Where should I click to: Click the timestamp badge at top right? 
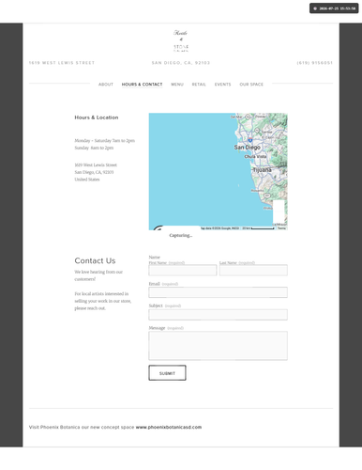coord(334,8)
